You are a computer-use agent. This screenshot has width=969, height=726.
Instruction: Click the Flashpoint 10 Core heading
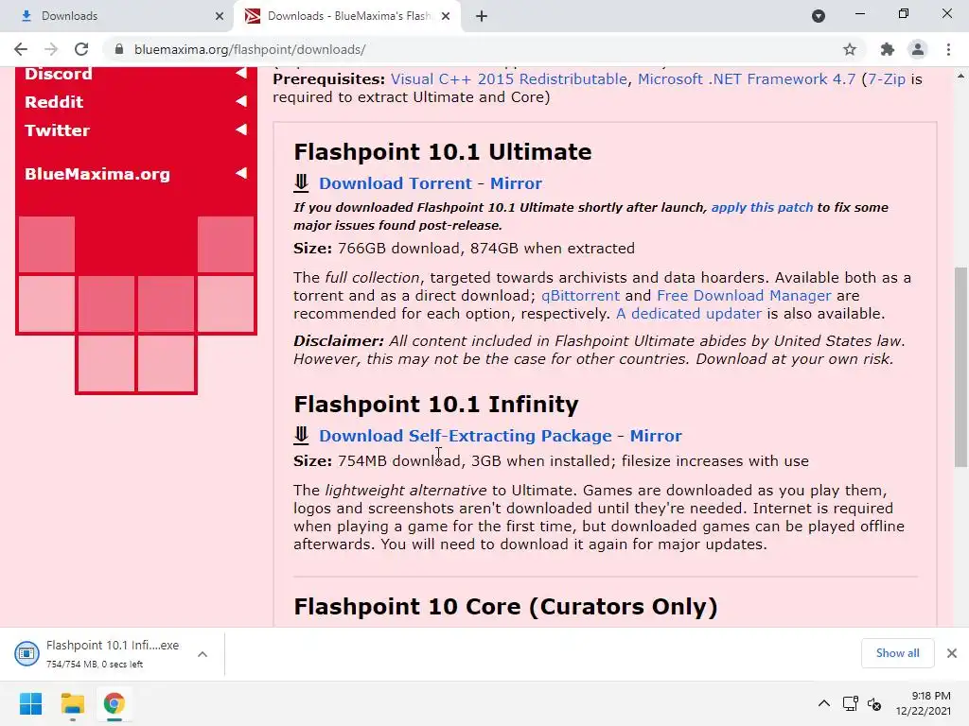505,607
